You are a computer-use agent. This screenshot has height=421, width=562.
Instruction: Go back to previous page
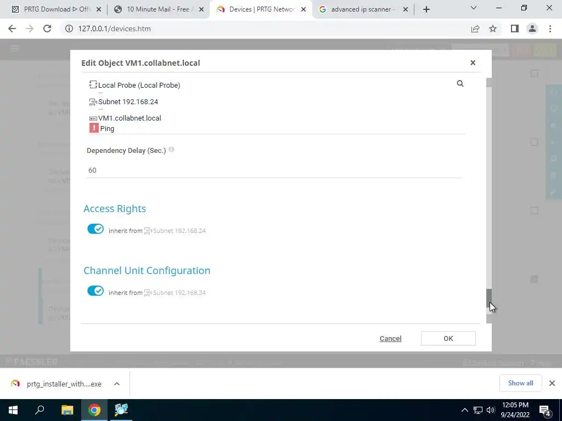pos(12,29)
